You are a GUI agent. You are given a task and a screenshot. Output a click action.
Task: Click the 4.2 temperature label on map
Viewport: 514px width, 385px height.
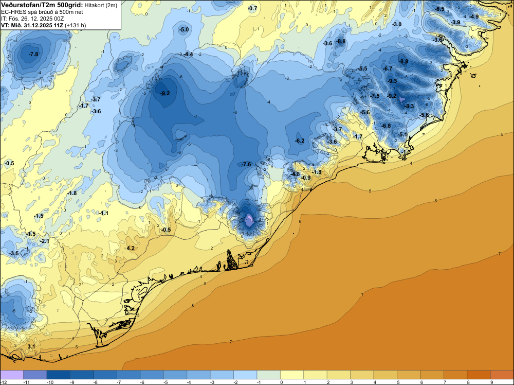(131, 248)
